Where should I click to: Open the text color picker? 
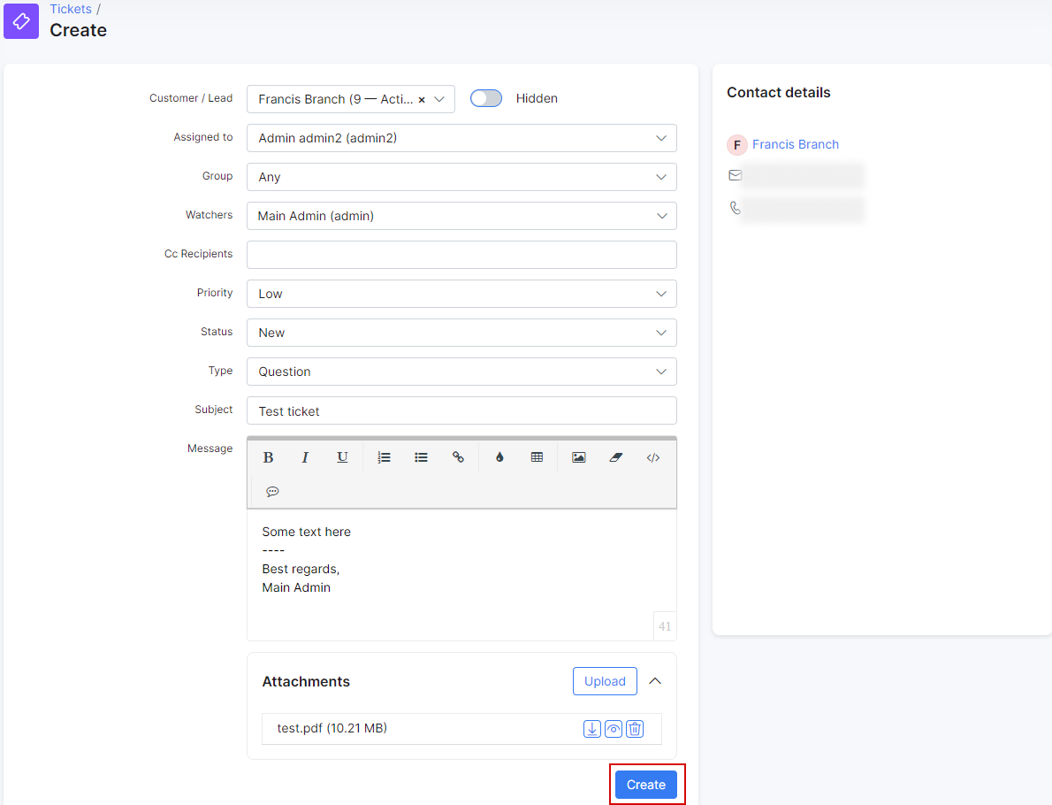coord(499,457)
